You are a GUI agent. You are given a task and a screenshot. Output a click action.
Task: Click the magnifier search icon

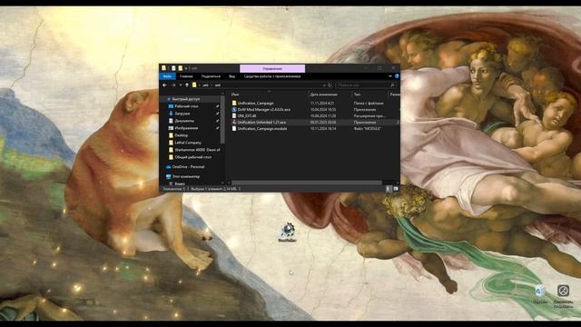click(392, 85)
